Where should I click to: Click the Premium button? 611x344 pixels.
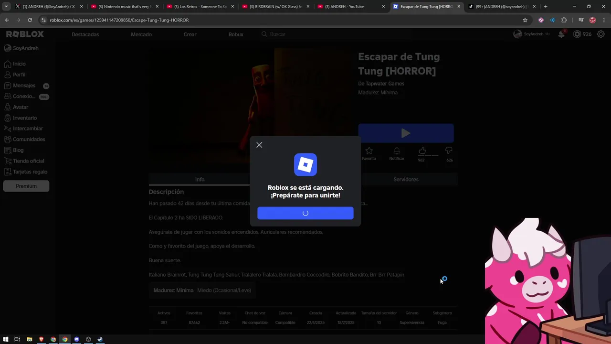tap(26, 186)
